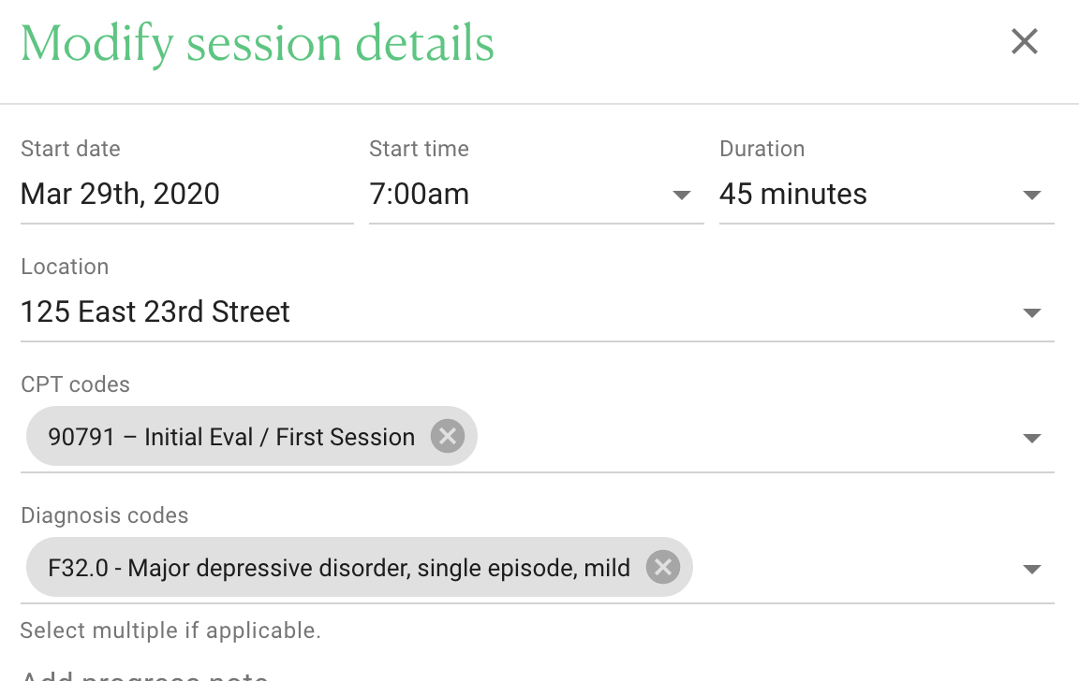Expand the Location dropdown arrow
The image size is (1079, 681).
click(x=1031, y=313)
